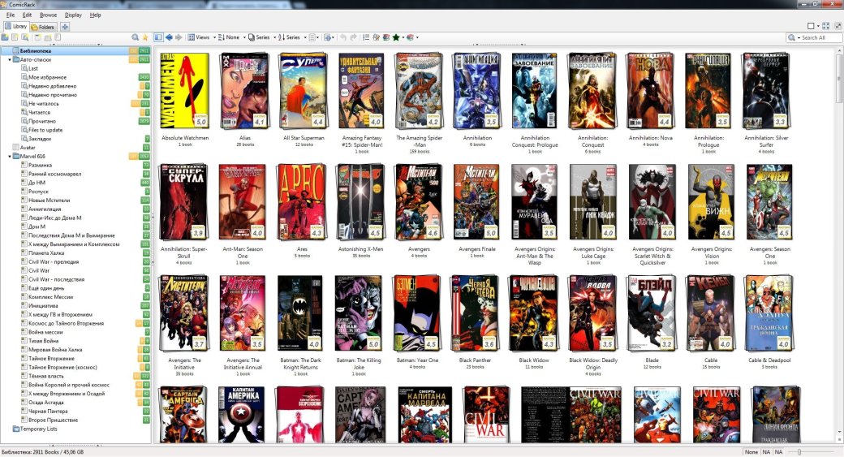Open the list search magnifier icon
Screen dimensions: 844x457
click(135, 37)
